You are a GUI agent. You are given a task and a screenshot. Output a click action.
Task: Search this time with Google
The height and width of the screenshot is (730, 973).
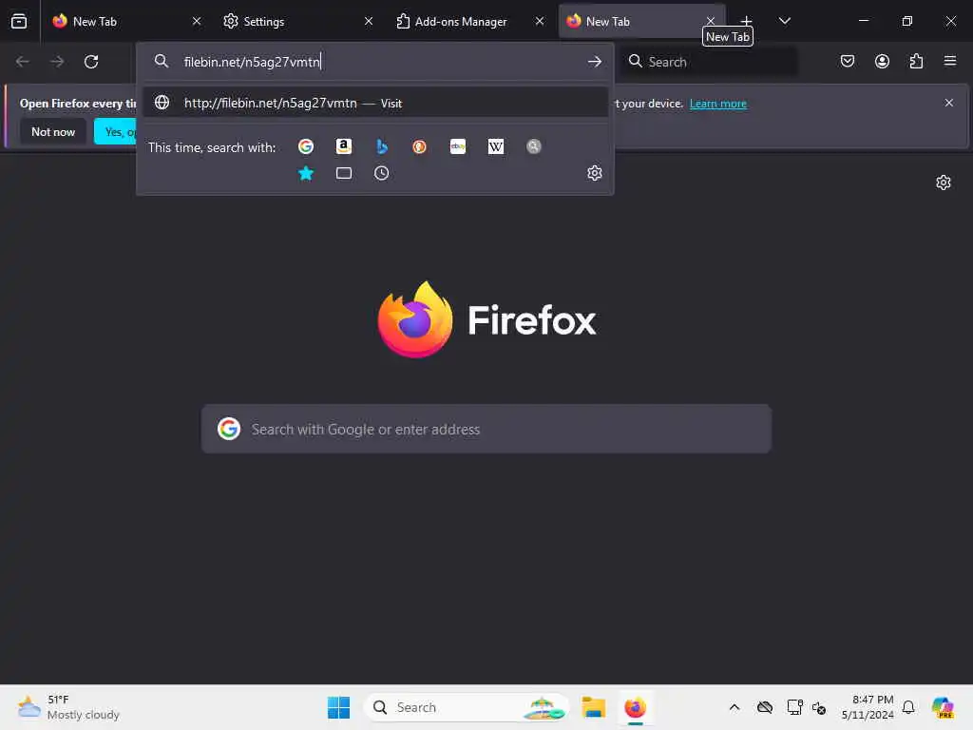pos(306,146)
